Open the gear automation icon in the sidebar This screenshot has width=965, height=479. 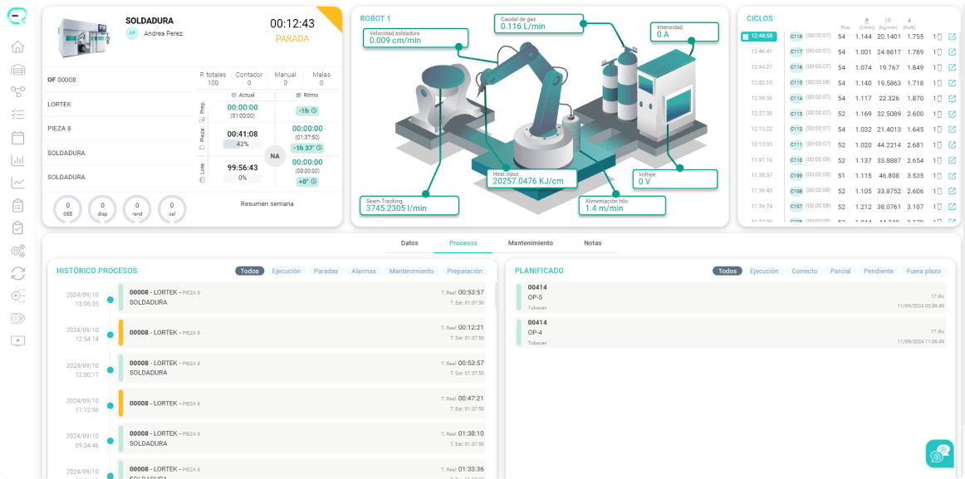coord(17,296)
